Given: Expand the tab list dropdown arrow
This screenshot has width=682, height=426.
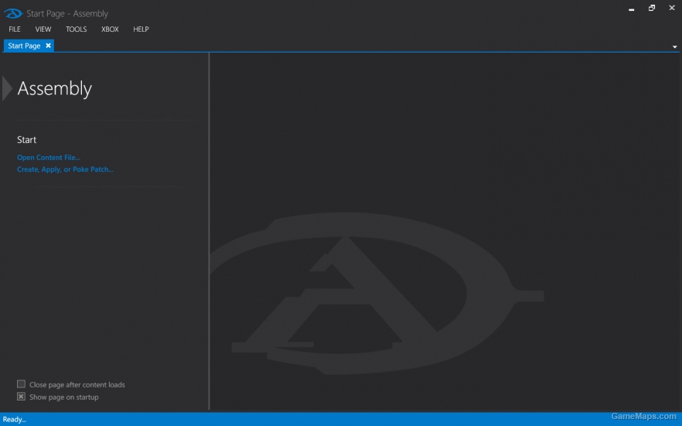Looking at the screenshot, I should click(674, 46).
